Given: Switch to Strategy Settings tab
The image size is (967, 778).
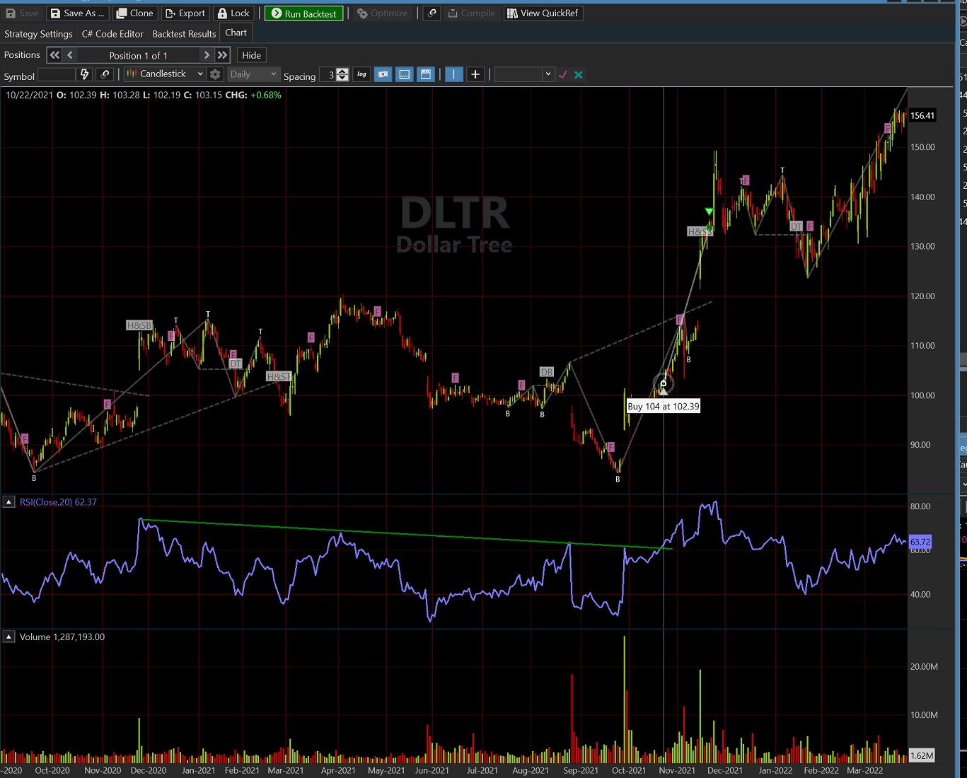Looking at the screenshot, I should pos(38,34).
